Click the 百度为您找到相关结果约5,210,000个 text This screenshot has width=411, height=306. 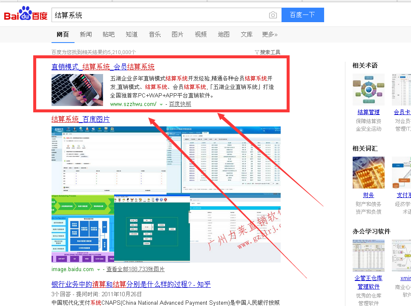click(94, 52)
